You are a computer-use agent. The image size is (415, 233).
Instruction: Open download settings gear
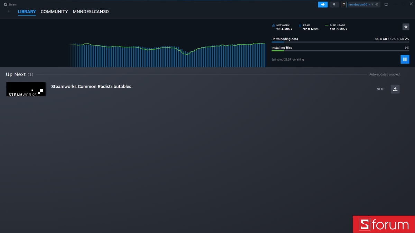pyautogui.click(x=406, y=27)
